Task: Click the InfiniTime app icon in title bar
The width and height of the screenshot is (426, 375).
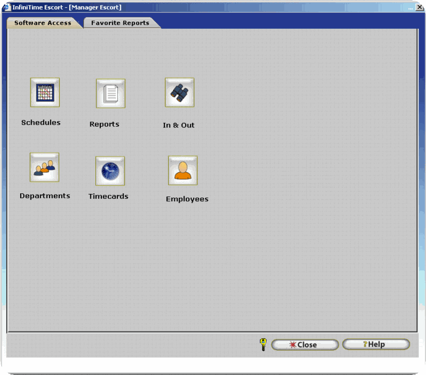Action: pos(7,7)
